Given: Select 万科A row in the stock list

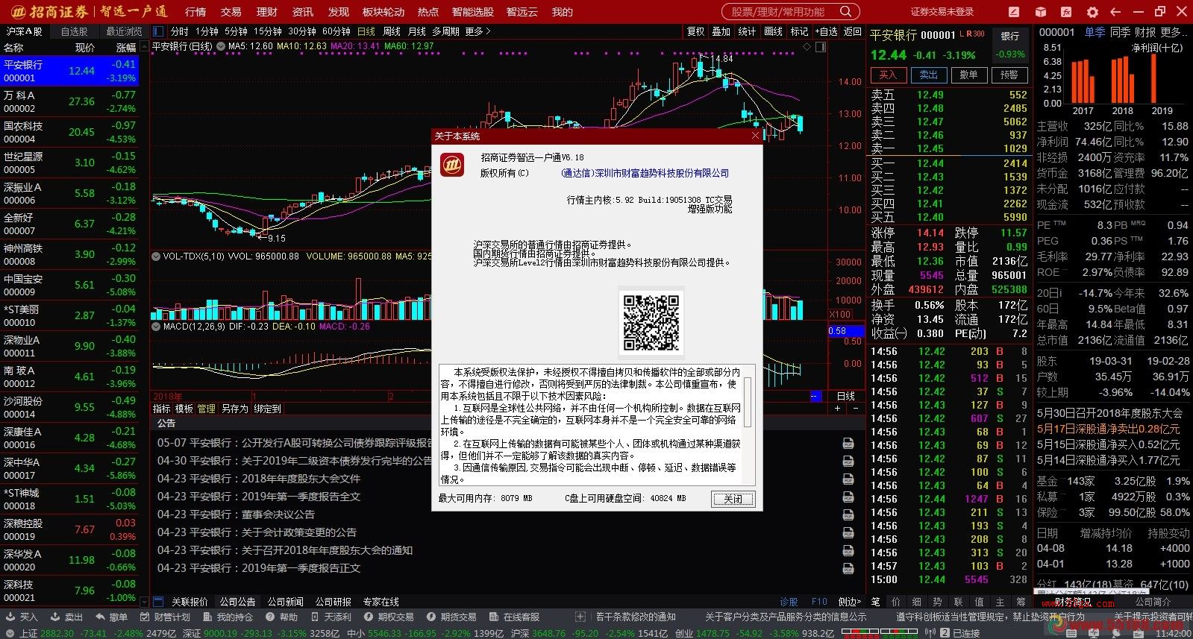Looking at the screenshot, I should 69,101.
